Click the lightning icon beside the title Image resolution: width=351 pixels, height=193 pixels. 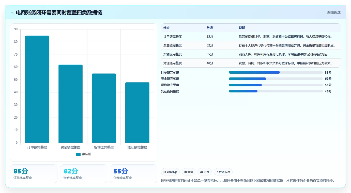pyautogui.click(x=12, y=13)
